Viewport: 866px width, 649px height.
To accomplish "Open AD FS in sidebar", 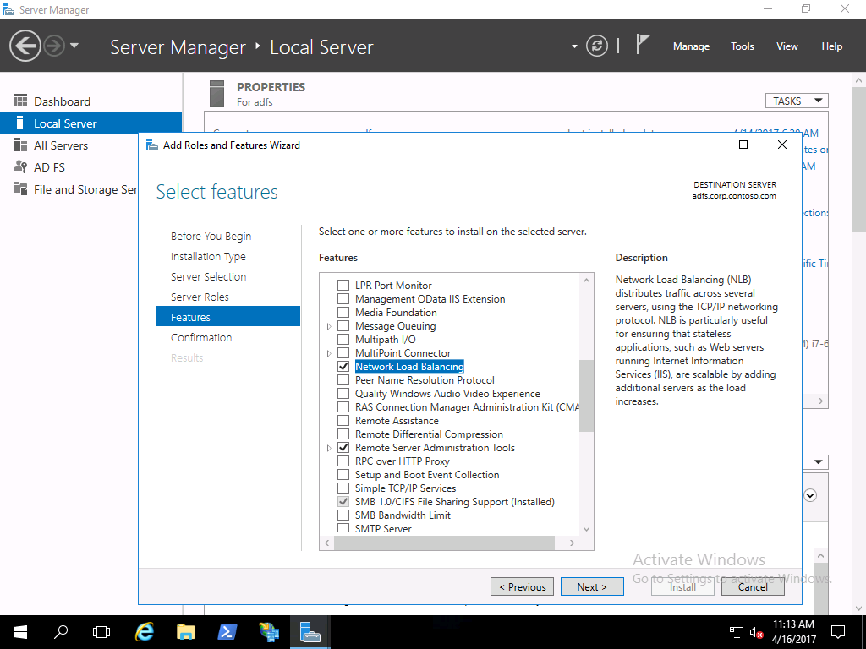I will pyautogui.click(x=49, y=167).
